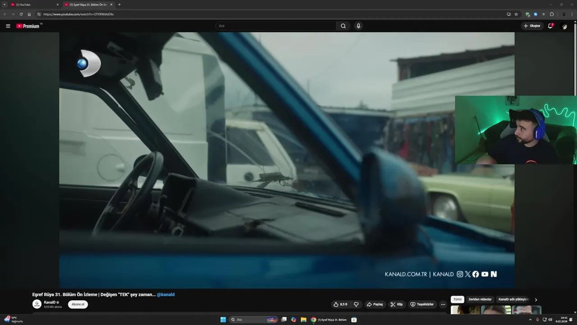
Task: Open Task View on taskbar
Action: coord(284,320)
